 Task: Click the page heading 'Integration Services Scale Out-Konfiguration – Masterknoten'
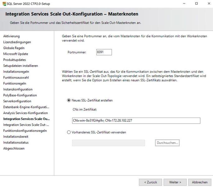point(72,14)
